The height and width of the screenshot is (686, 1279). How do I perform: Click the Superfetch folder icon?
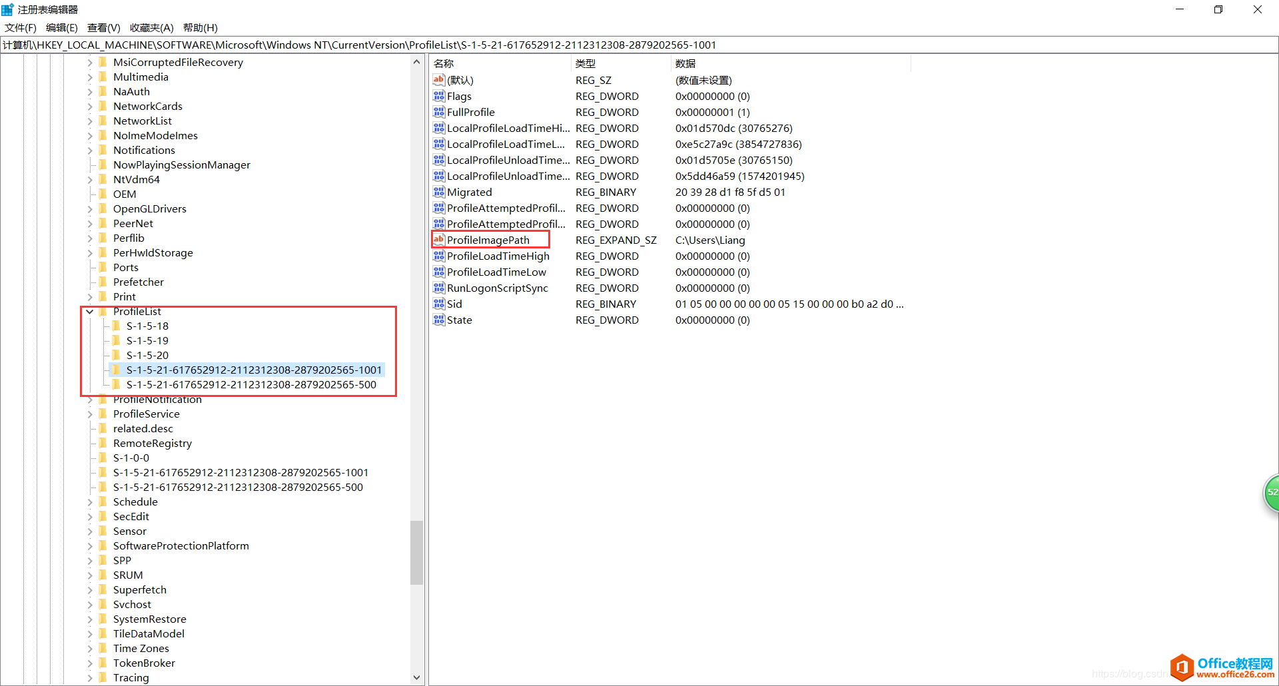pyautogui.click(x=103, y=589)
